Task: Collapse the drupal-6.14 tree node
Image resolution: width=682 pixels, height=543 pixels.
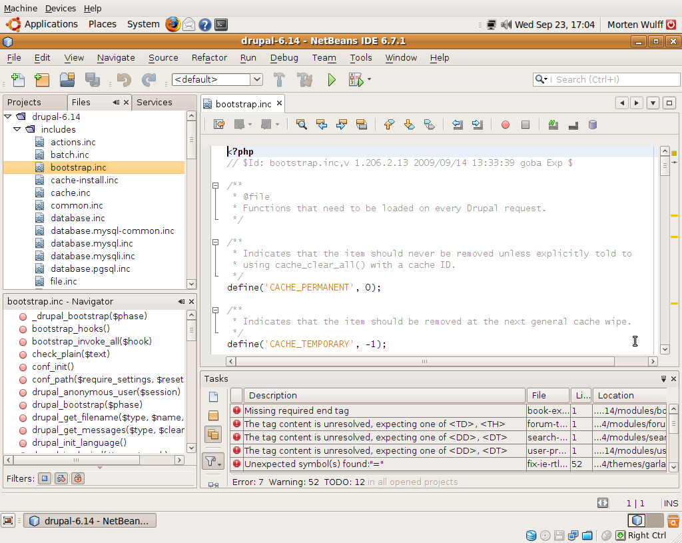Action: (8, 117)
